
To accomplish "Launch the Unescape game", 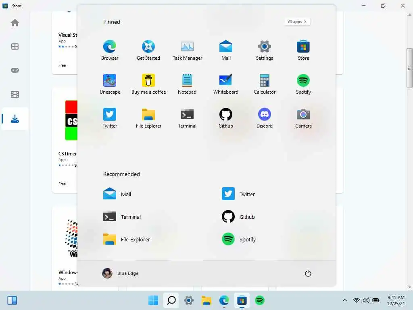I will point(110,84).
